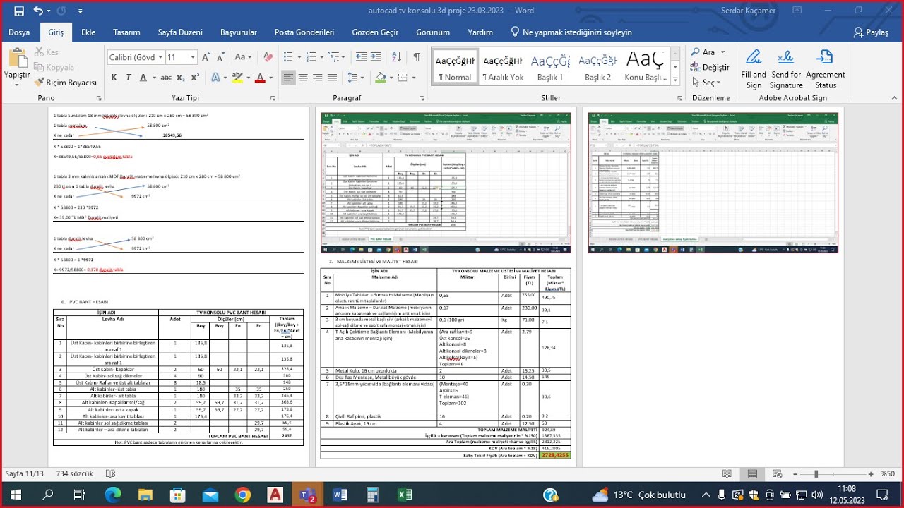Increase paragraph indent
The width and height of the screenshot is (904, 508).
click(376, 57)
